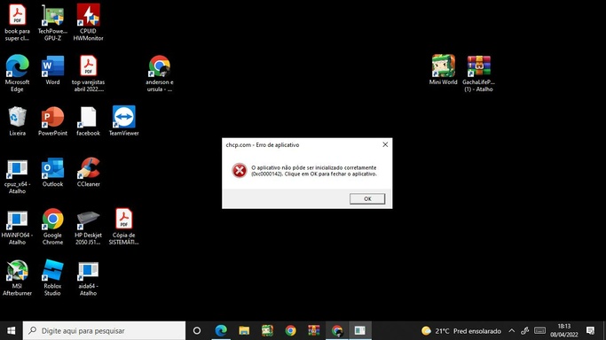Open Microsoft Edge from the taskbar

pos(221,331)
